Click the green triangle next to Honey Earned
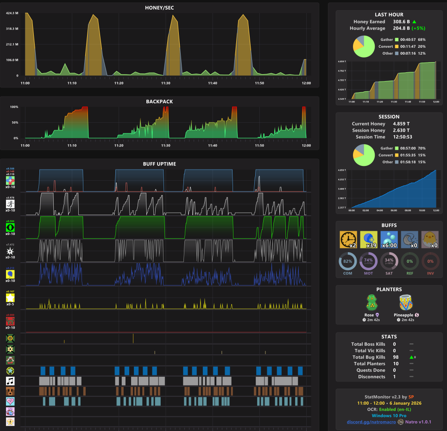The height and width of the screenshot is (431, 447). pyautogui.click(x=414, y=22)
